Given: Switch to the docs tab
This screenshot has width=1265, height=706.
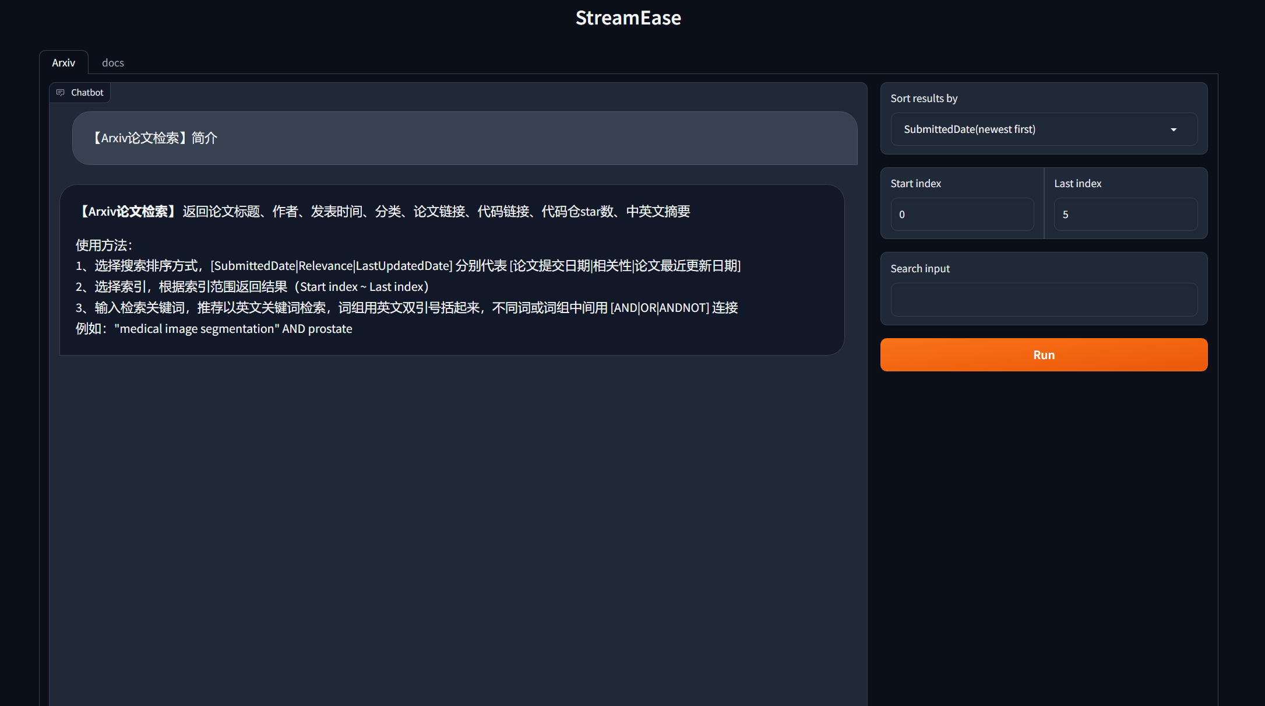Looking at the screenshot, I should click(x=112, y=63).
